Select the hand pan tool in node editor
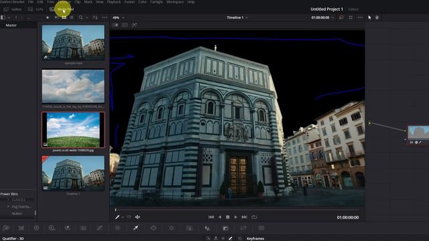Screen dimensions: 429x241 pos(377,17)
